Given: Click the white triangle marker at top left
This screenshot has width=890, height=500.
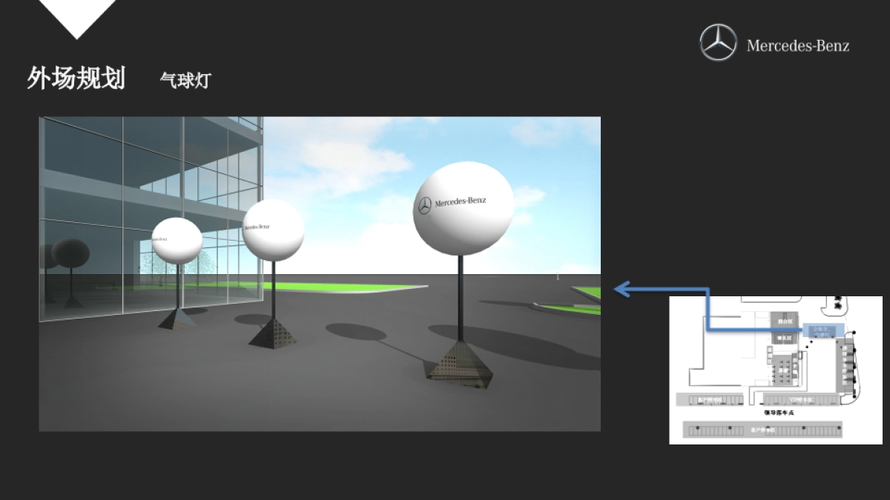Looking at the screenshot, I should 77,16.
